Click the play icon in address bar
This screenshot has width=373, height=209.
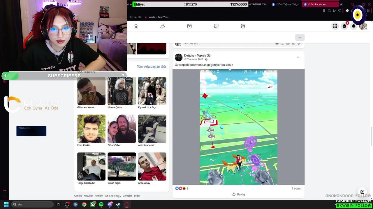tap(334, 11)
